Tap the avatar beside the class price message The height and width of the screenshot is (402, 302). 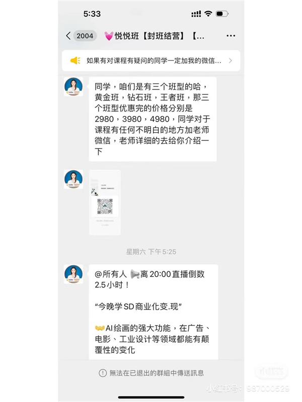73,87
